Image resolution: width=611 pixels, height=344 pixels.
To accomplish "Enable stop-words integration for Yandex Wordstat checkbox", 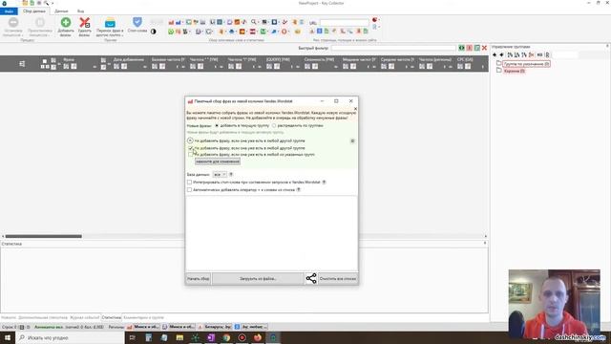I will (x=189, y=183).
